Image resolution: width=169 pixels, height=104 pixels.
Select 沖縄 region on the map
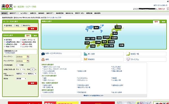coord(121,45)
